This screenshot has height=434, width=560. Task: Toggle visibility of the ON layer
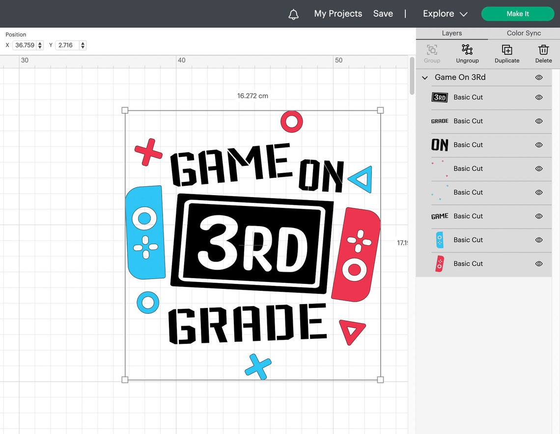pos(538,145)
